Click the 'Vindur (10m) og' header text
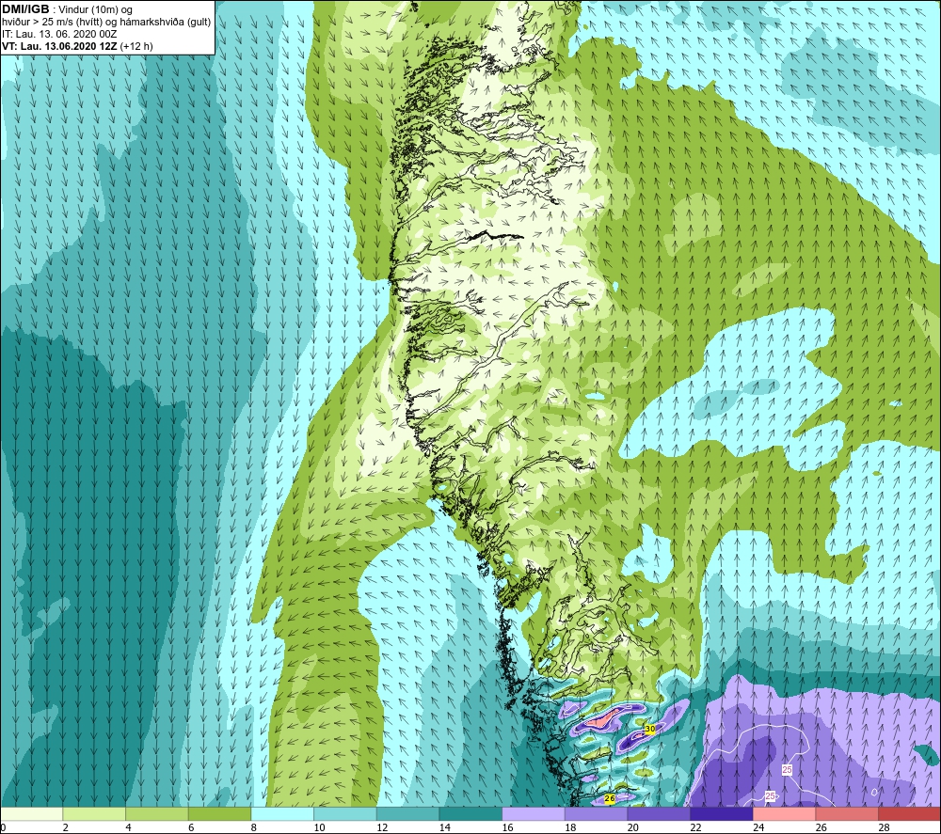 pyautogui.click(x=96, y=9)
